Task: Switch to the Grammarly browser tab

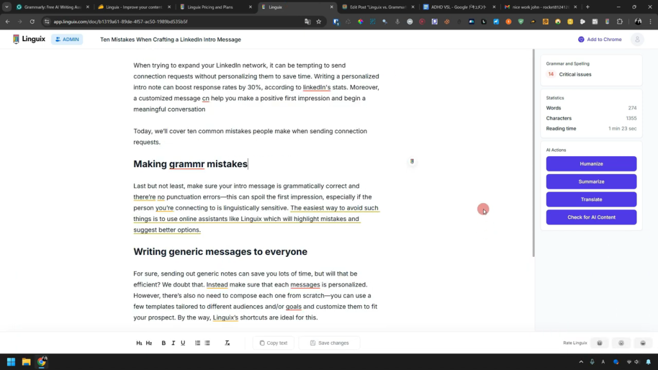Action: pos(52,7)
